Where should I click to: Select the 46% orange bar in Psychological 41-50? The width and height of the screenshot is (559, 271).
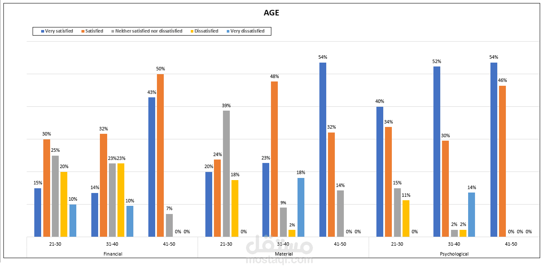[502, 161]
